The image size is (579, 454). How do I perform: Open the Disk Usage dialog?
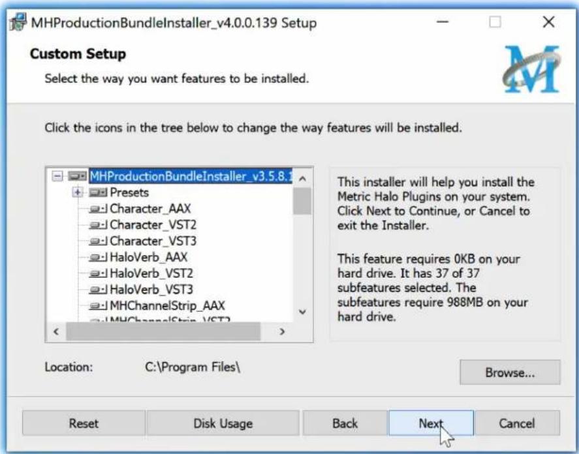pyautogui.click(x=223, y=423)
